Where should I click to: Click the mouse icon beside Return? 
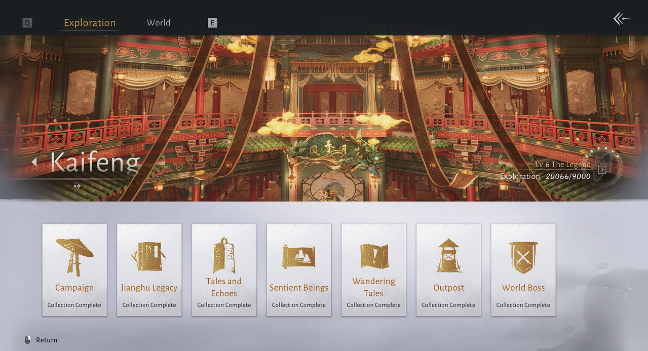click(x=28, y=340)
